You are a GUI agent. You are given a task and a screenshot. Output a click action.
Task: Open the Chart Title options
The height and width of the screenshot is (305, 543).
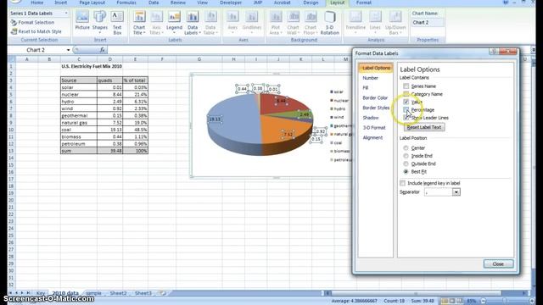[139, 23]
